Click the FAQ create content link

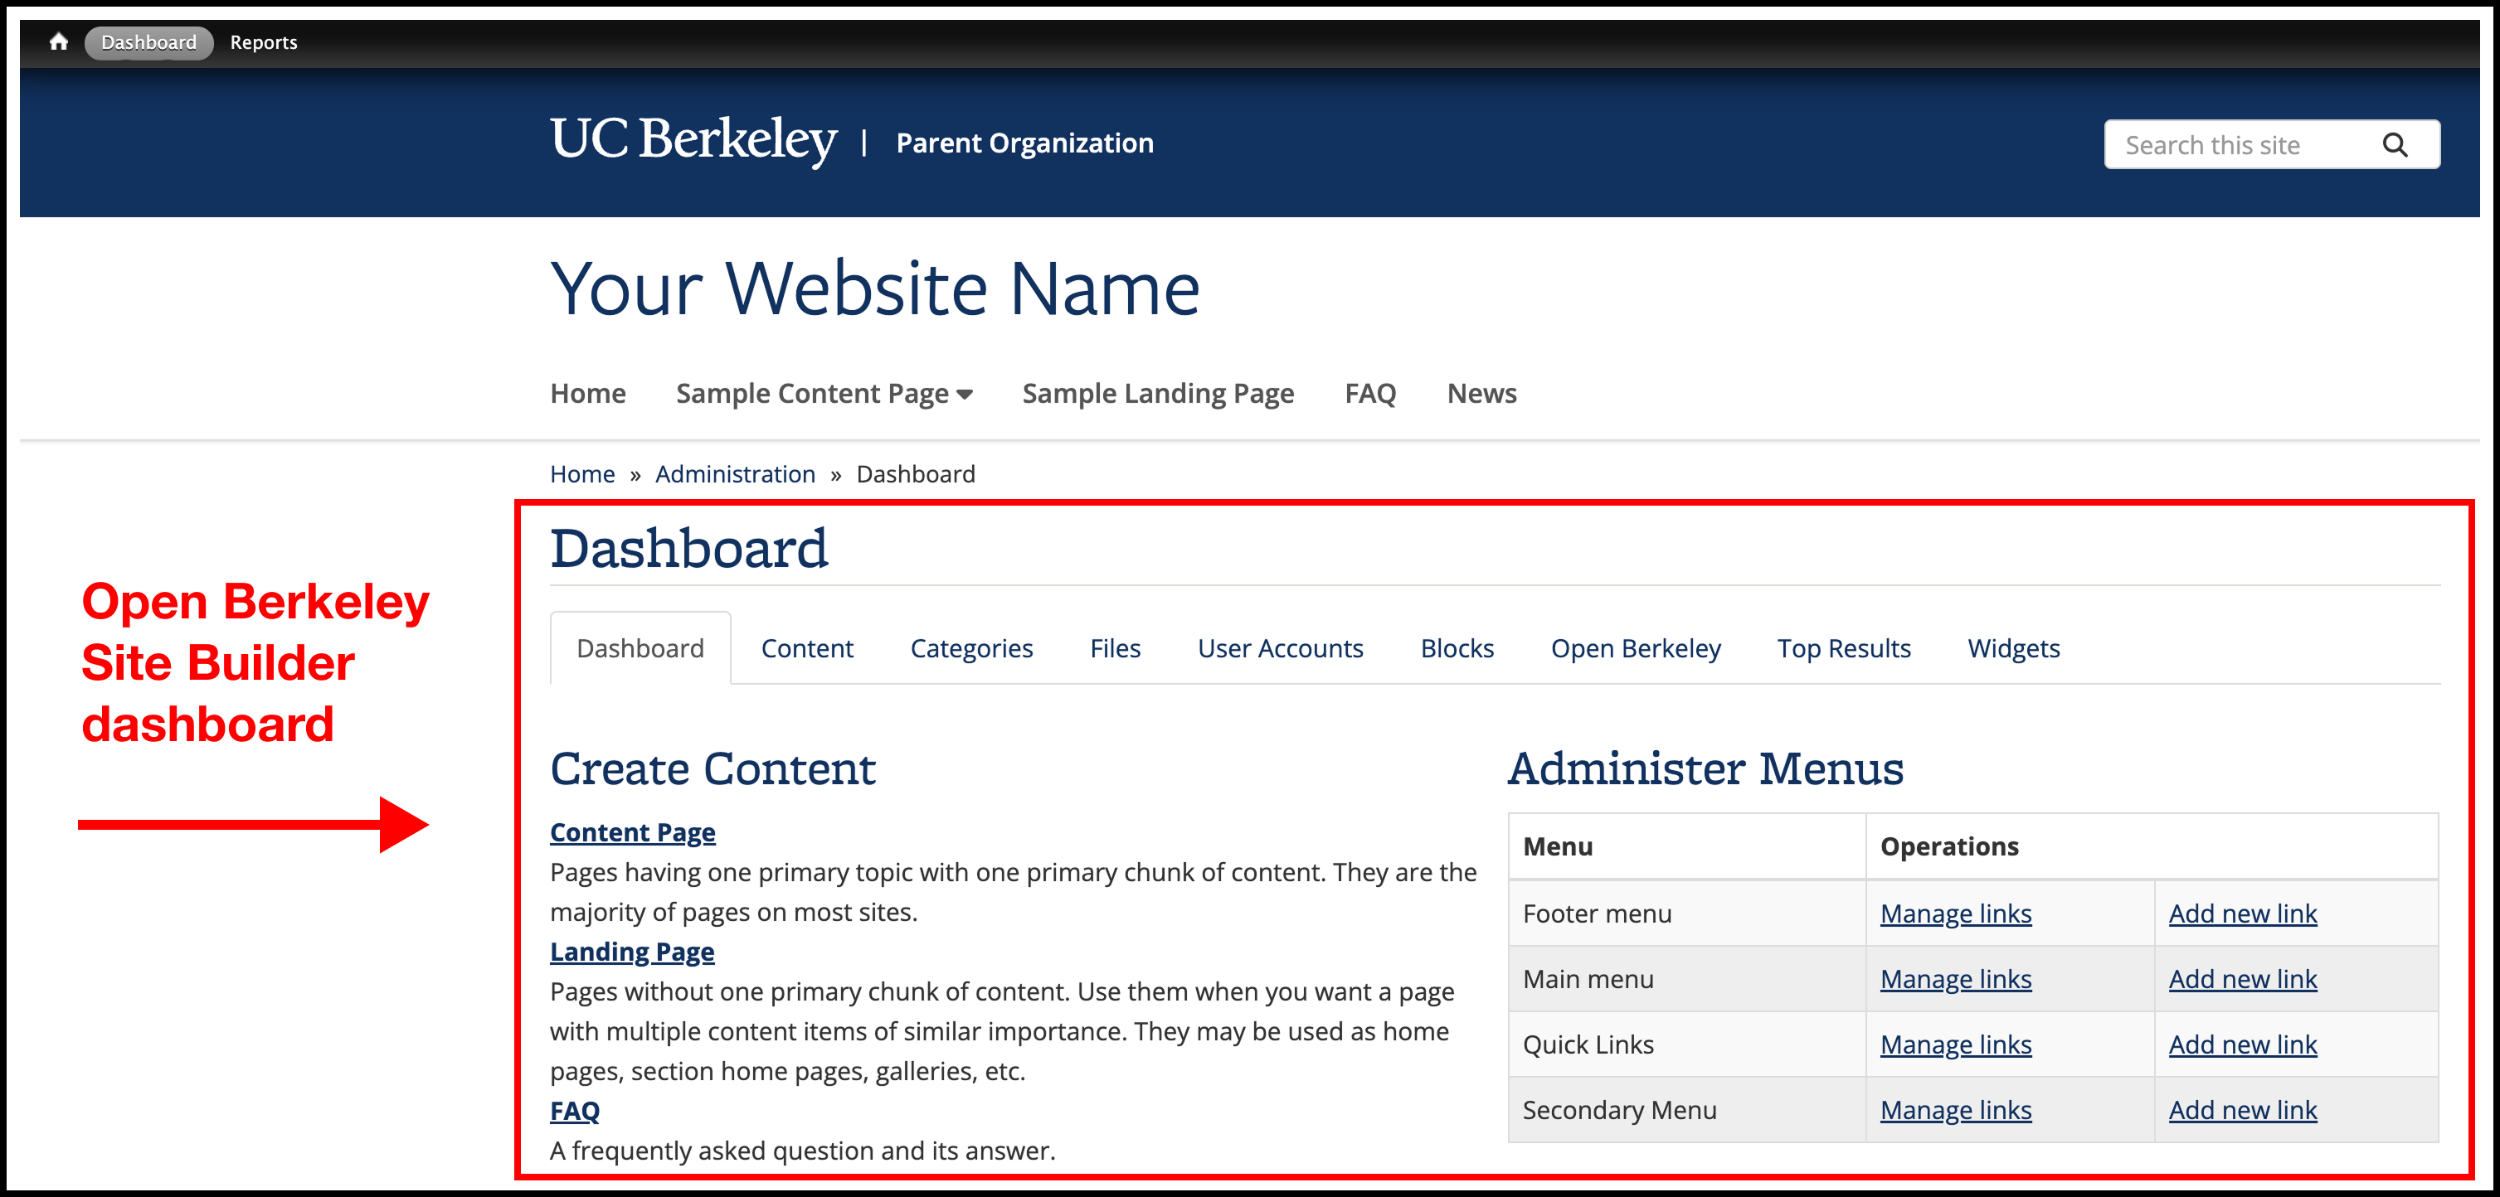pyautogui.click(x=575, y=1111)
